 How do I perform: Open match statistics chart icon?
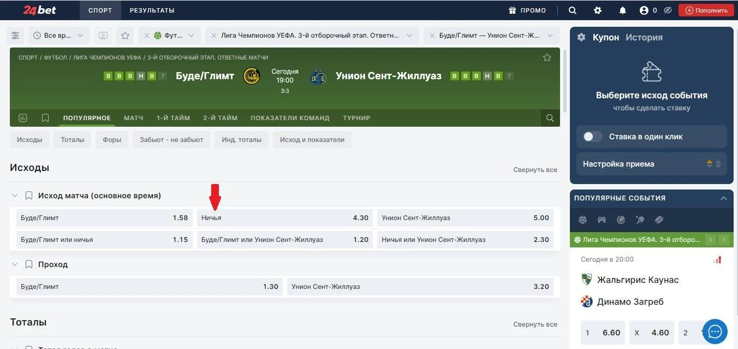[x=23, y=118]
